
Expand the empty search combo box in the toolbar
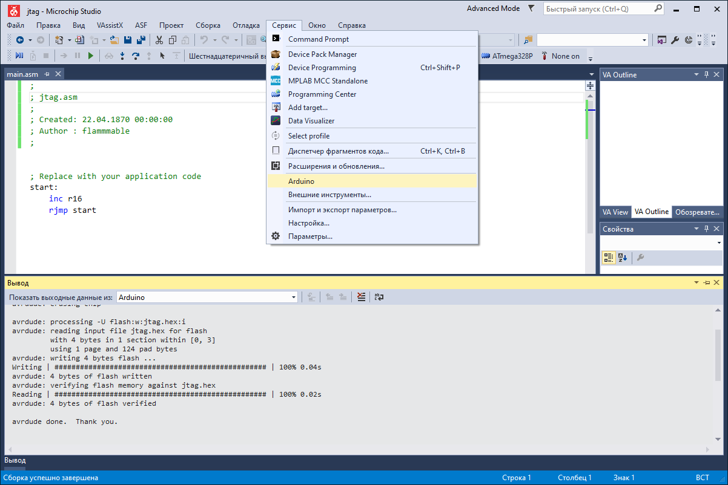click(x=644, y=40)
